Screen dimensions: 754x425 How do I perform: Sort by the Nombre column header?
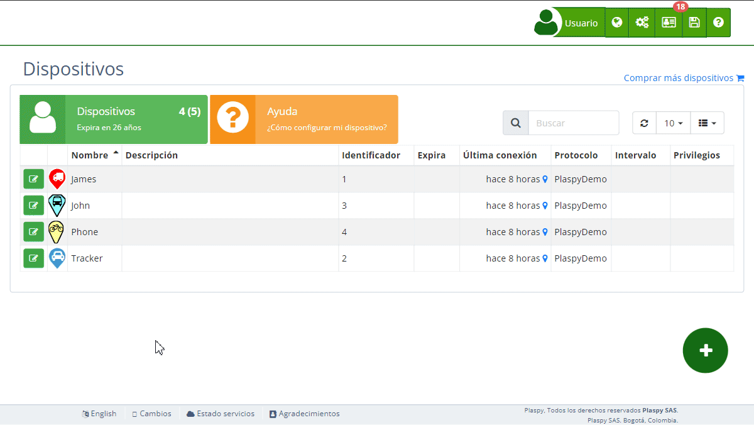coord(88,155)
